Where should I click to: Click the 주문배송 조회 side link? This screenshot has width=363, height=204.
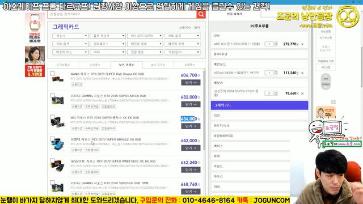click(326, 61)
